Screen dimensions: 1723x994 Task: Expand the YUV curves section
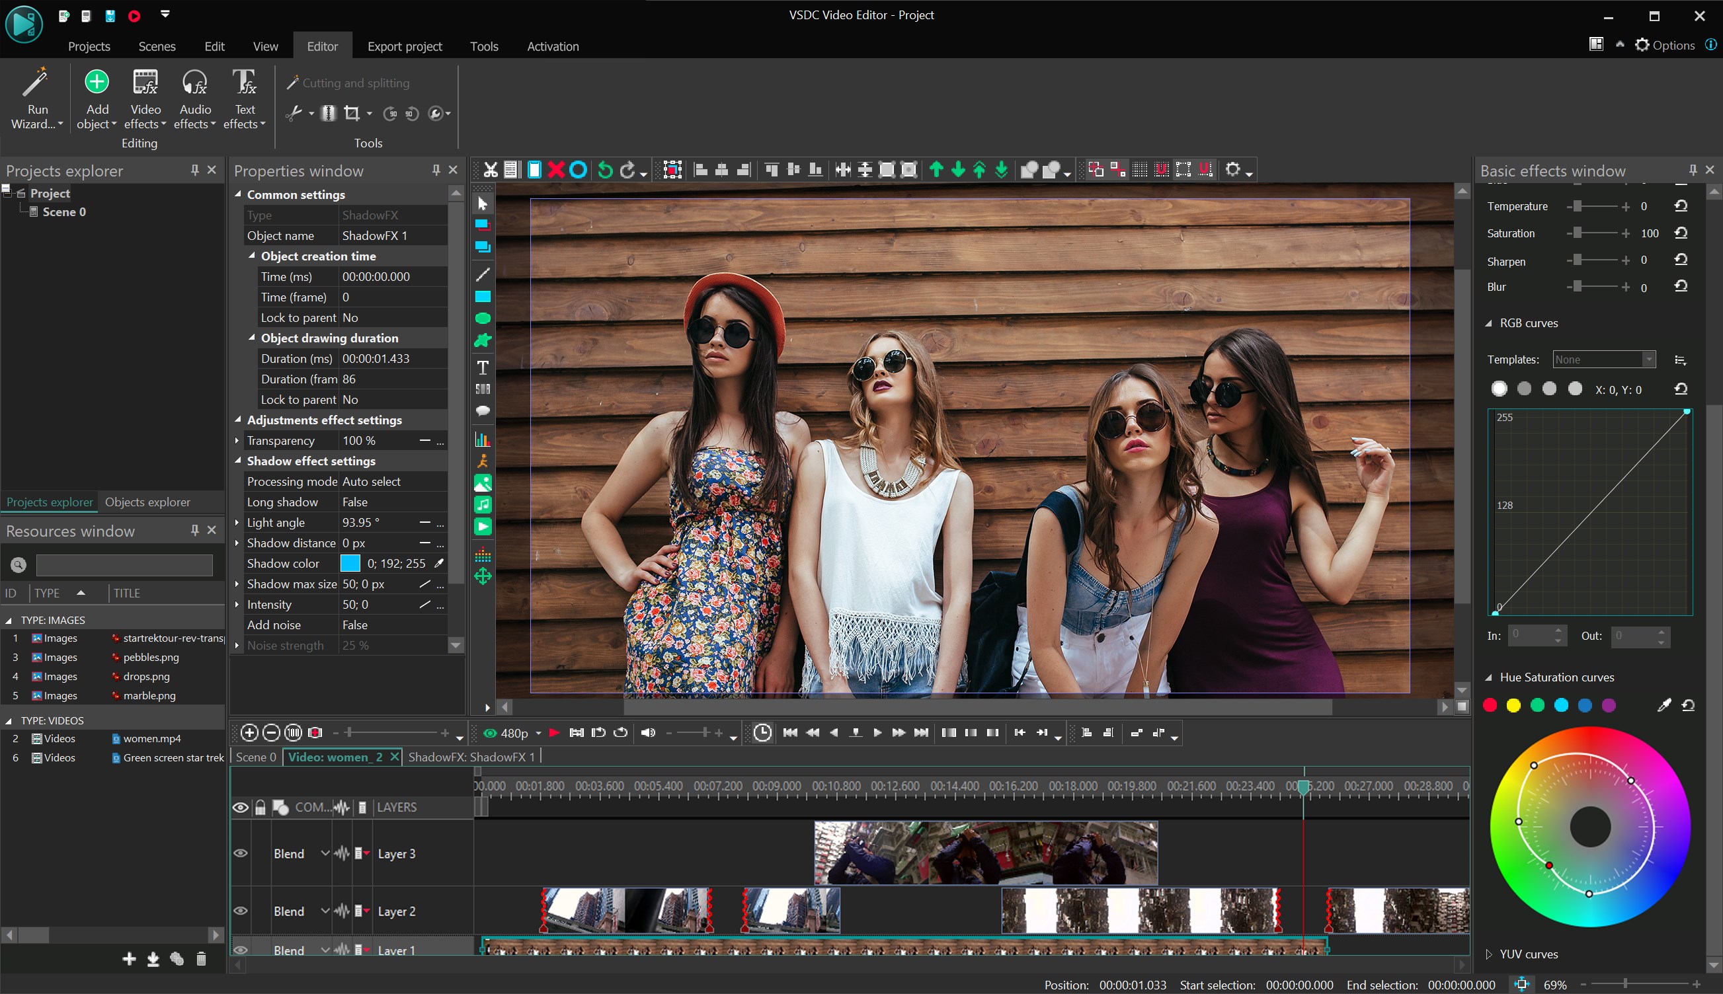point(1489,954)
